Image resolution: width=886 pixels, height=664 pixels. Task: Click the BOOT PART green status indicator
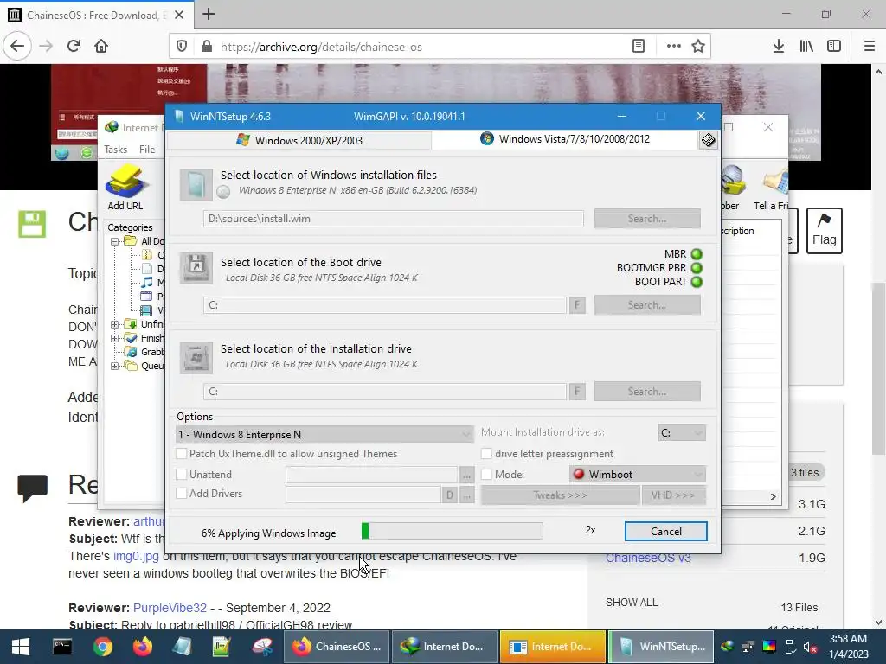(697, 282)
